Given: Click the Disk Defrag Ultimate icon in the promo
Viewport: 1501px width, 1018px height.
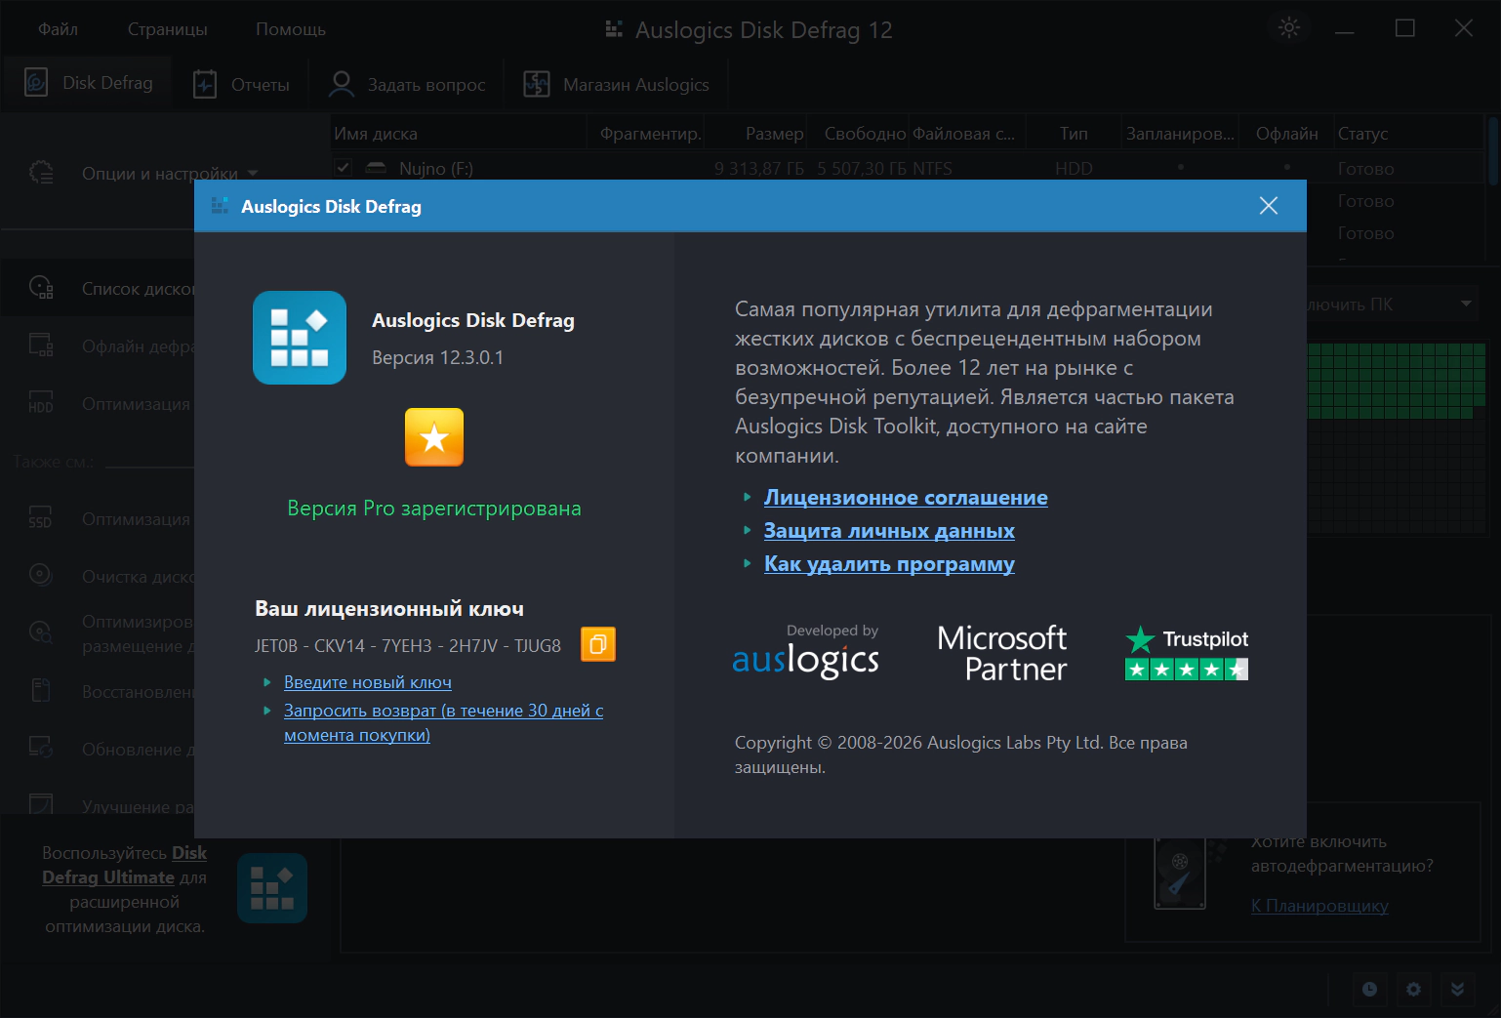Looking at the screenshot, I should 272,888.
